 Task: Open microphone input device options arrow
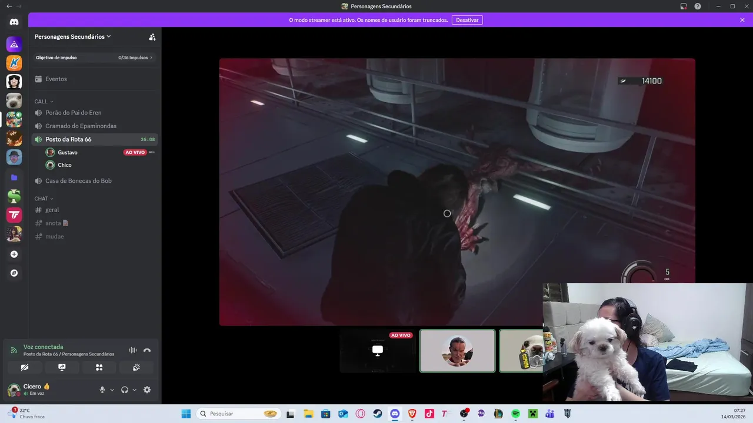[x=112, y=390]
